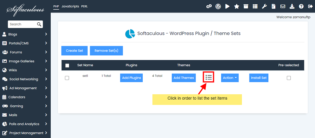Switch to the PHP tab
This screenshot has height=138, width=315.
(x=56, y=6)
